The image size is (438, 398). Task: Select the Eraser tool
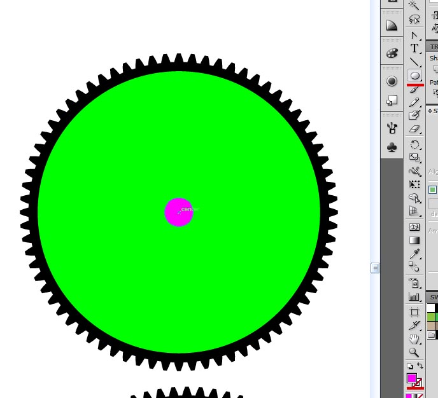(414, 129)
